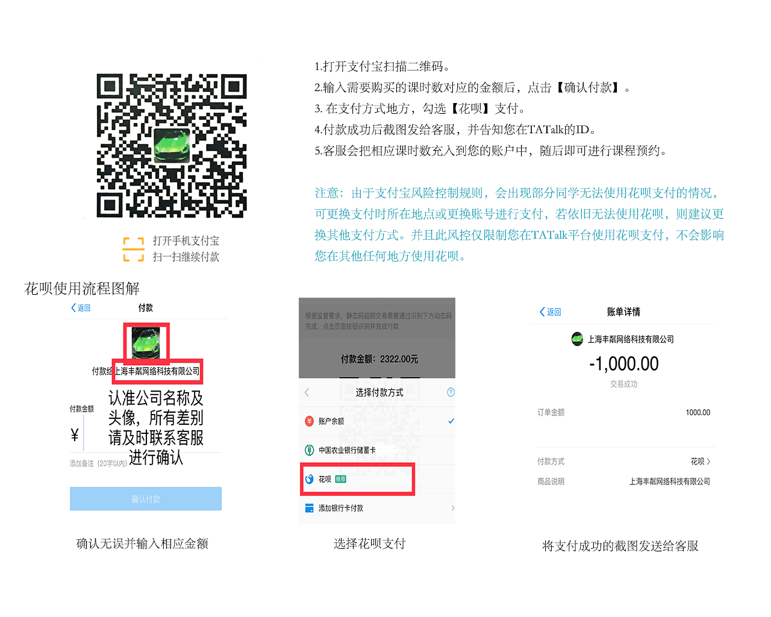Expand chevron on 添加银行卡付款 row
This screenshot has height=617, width=771.
[453, 508]
